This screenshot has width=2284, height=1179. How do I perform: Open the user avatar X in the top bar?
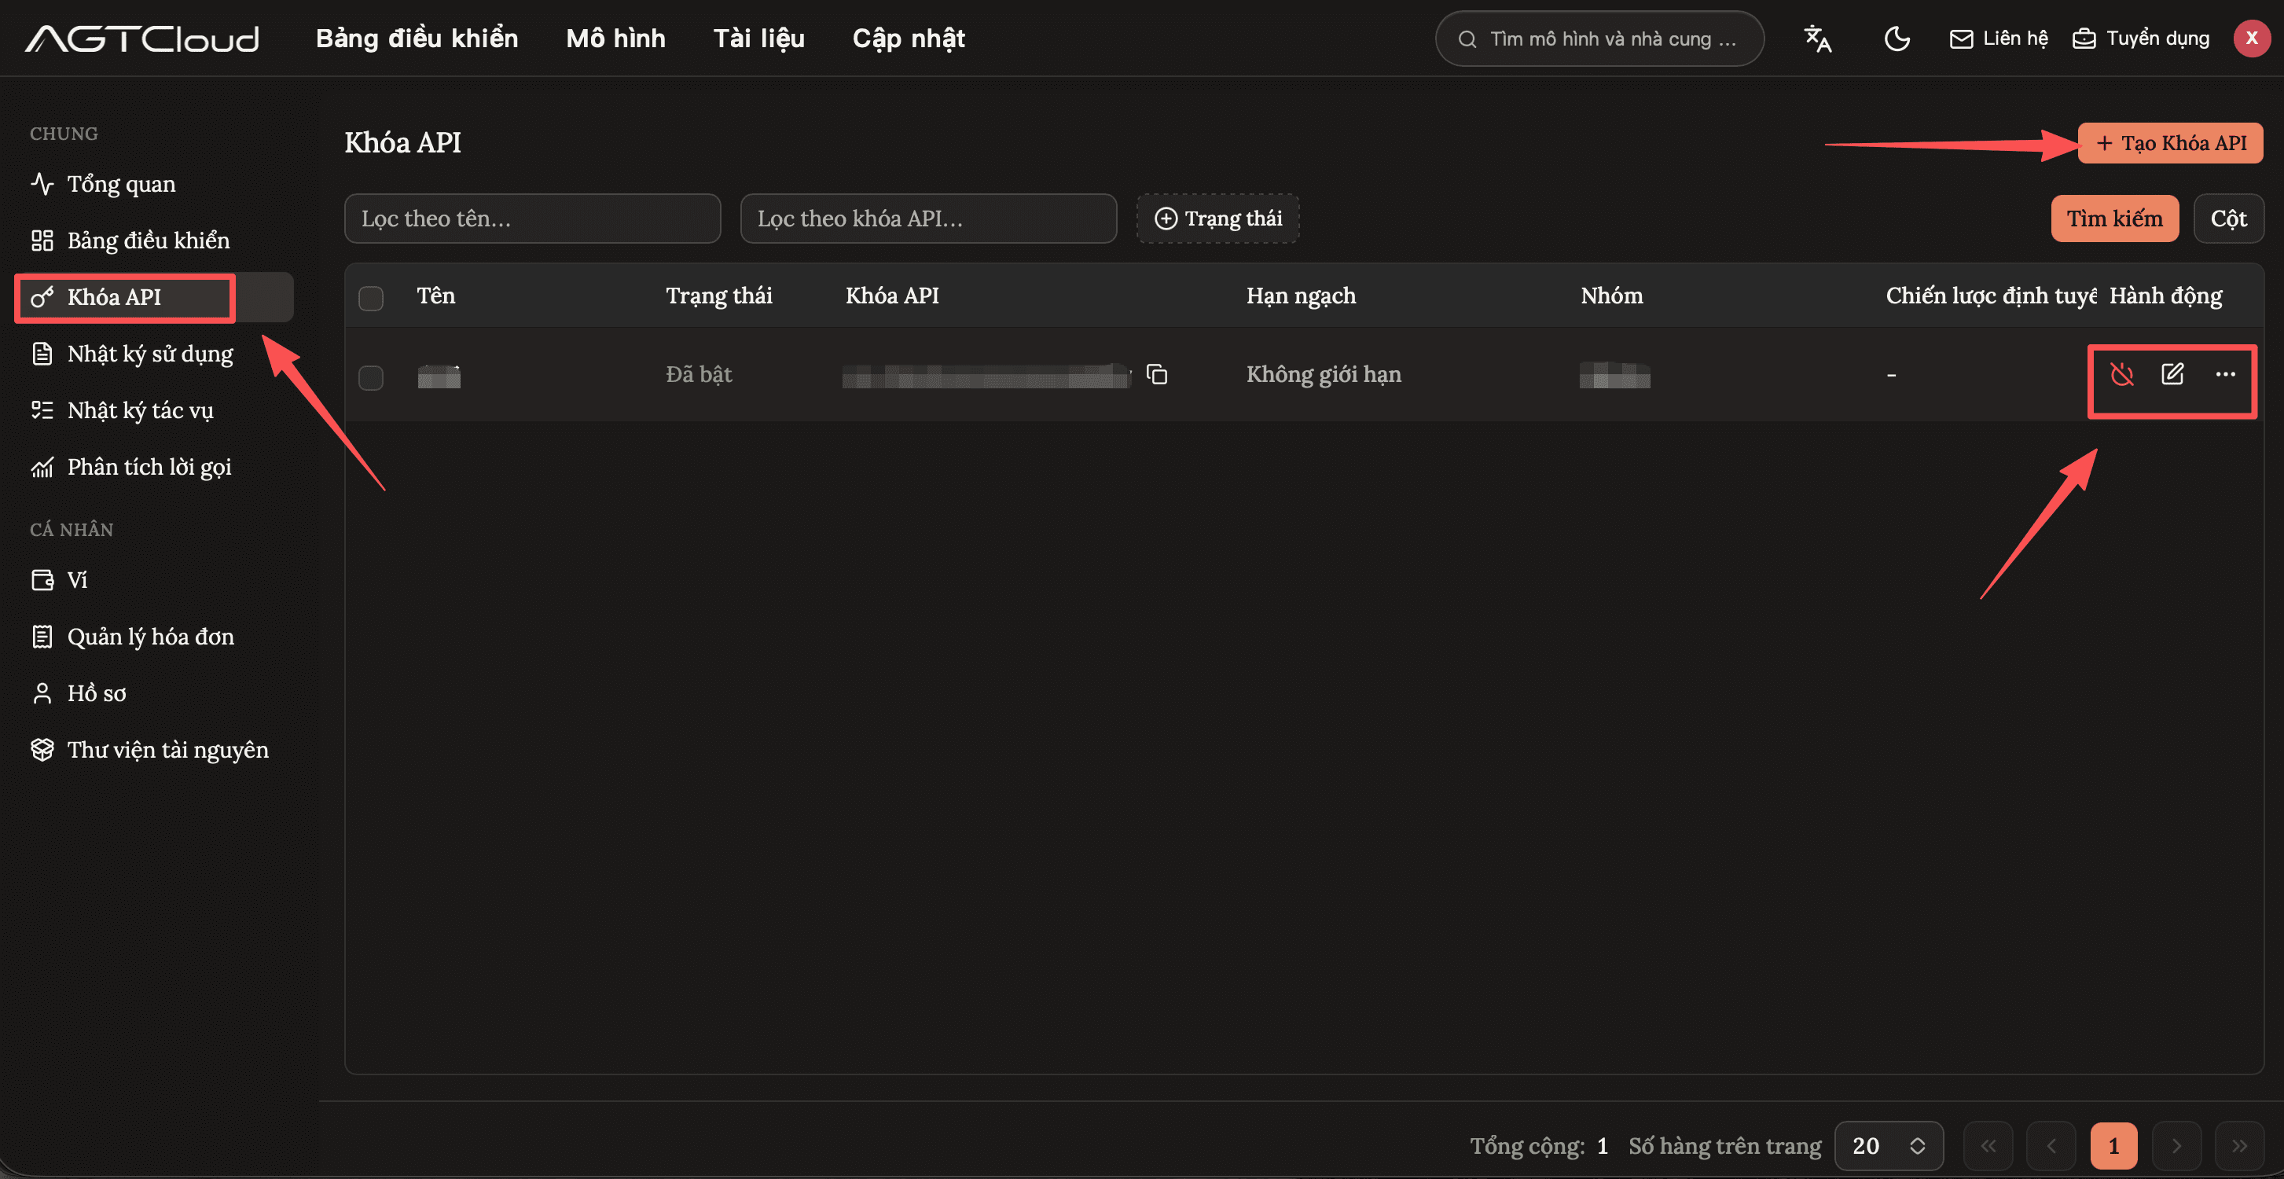pyautogui.click(x=2251, y=38)
